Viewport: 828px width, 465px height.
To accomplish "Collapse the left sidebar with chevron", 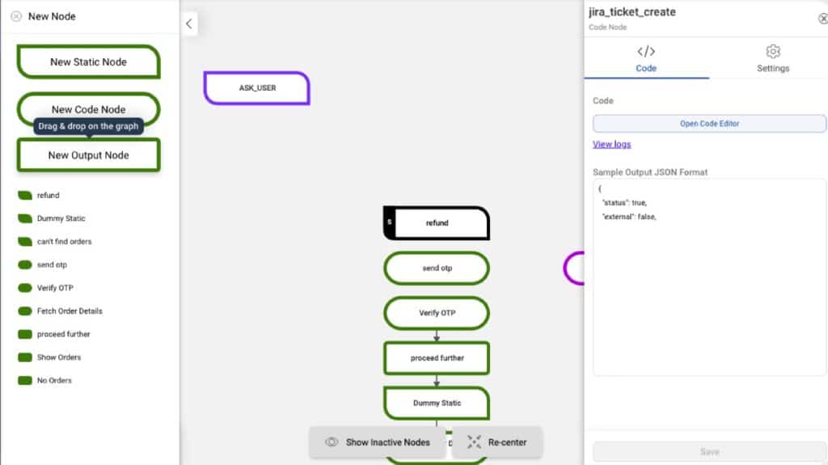I will (189, 23).
